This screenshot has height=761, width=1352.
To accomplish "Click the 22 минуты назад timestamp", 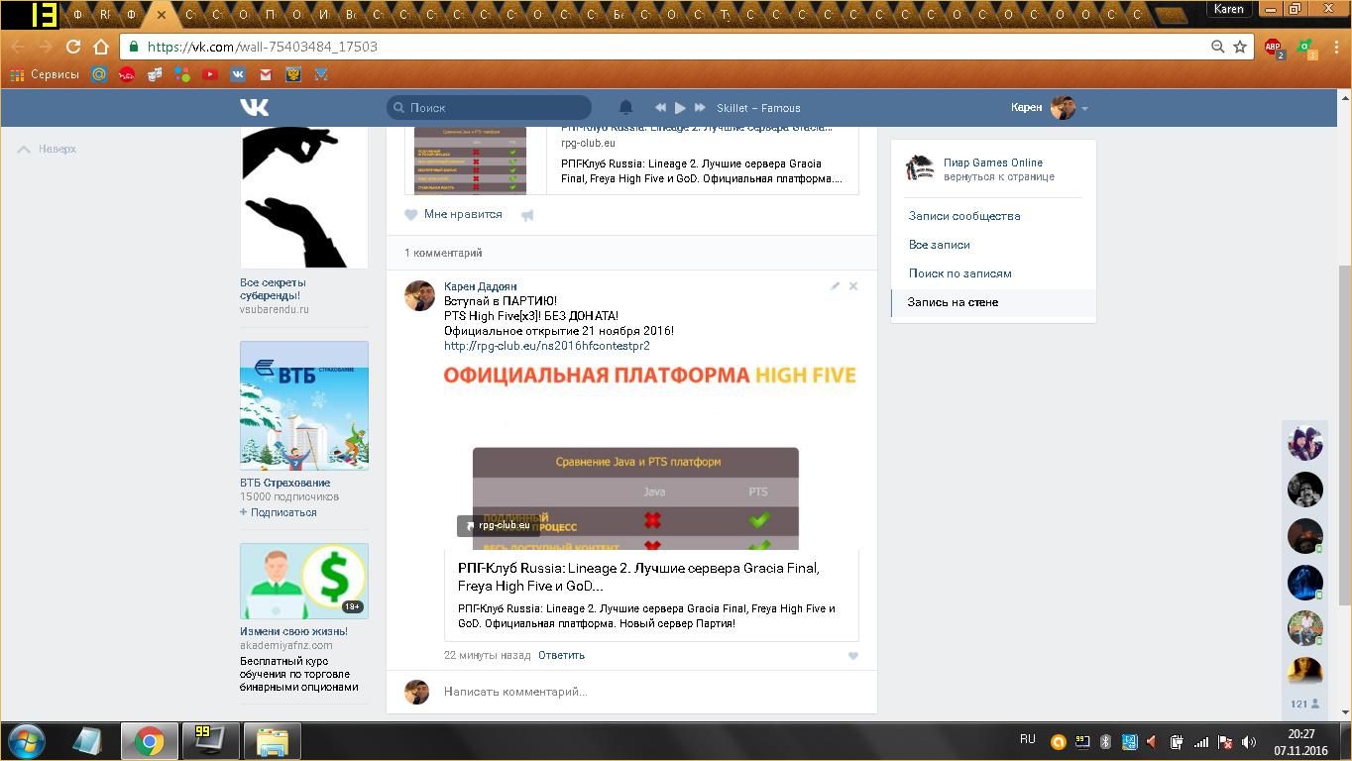I will click(x=488, y=655).
